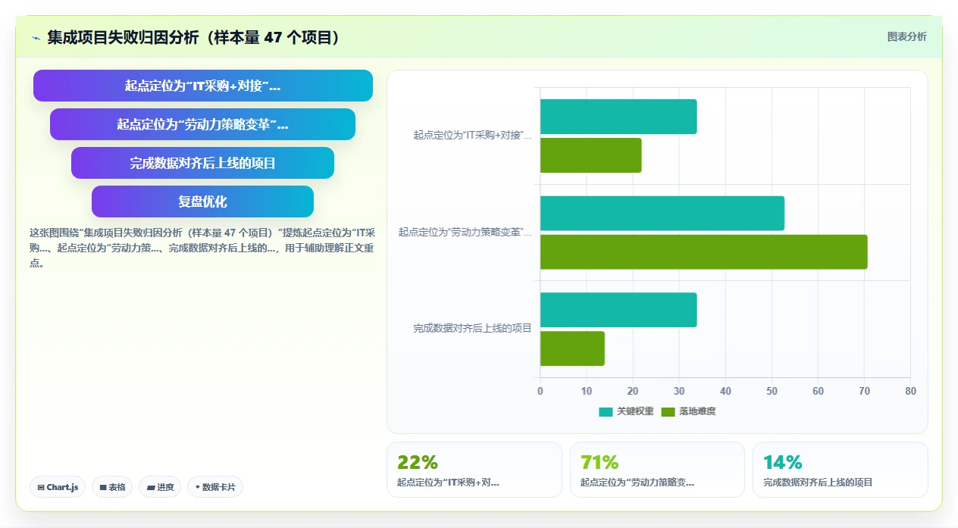Click the 图表分析 label in header
This screenshot has width=958, height=528.
click(x=906, y=36)
